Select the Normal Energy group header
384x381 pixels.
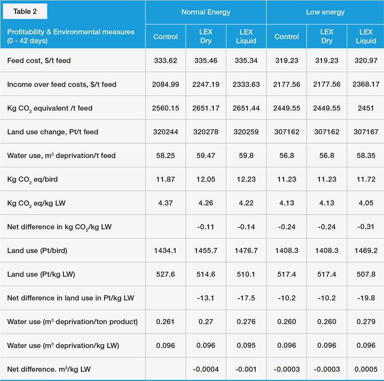pos(206,12)
